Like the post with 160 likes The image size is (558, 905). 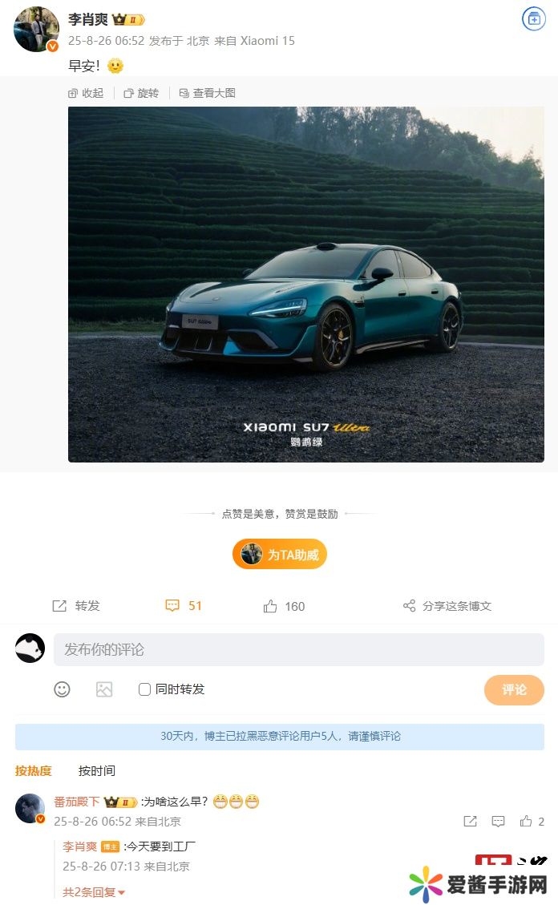[x=284, y=606]
